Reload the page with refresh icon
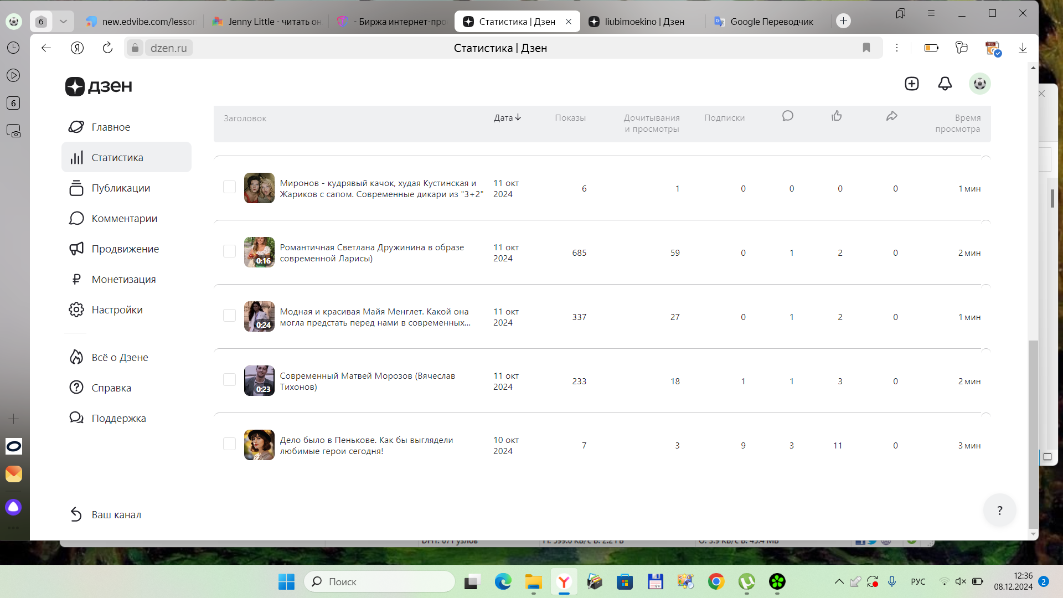Screen dimensions: 1063x598 [x=107, y=48]
